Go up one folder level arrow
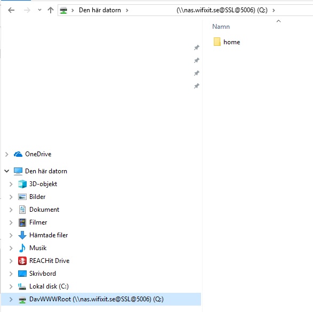The height and width of the screenshot is (312, 313). (51, 10)
